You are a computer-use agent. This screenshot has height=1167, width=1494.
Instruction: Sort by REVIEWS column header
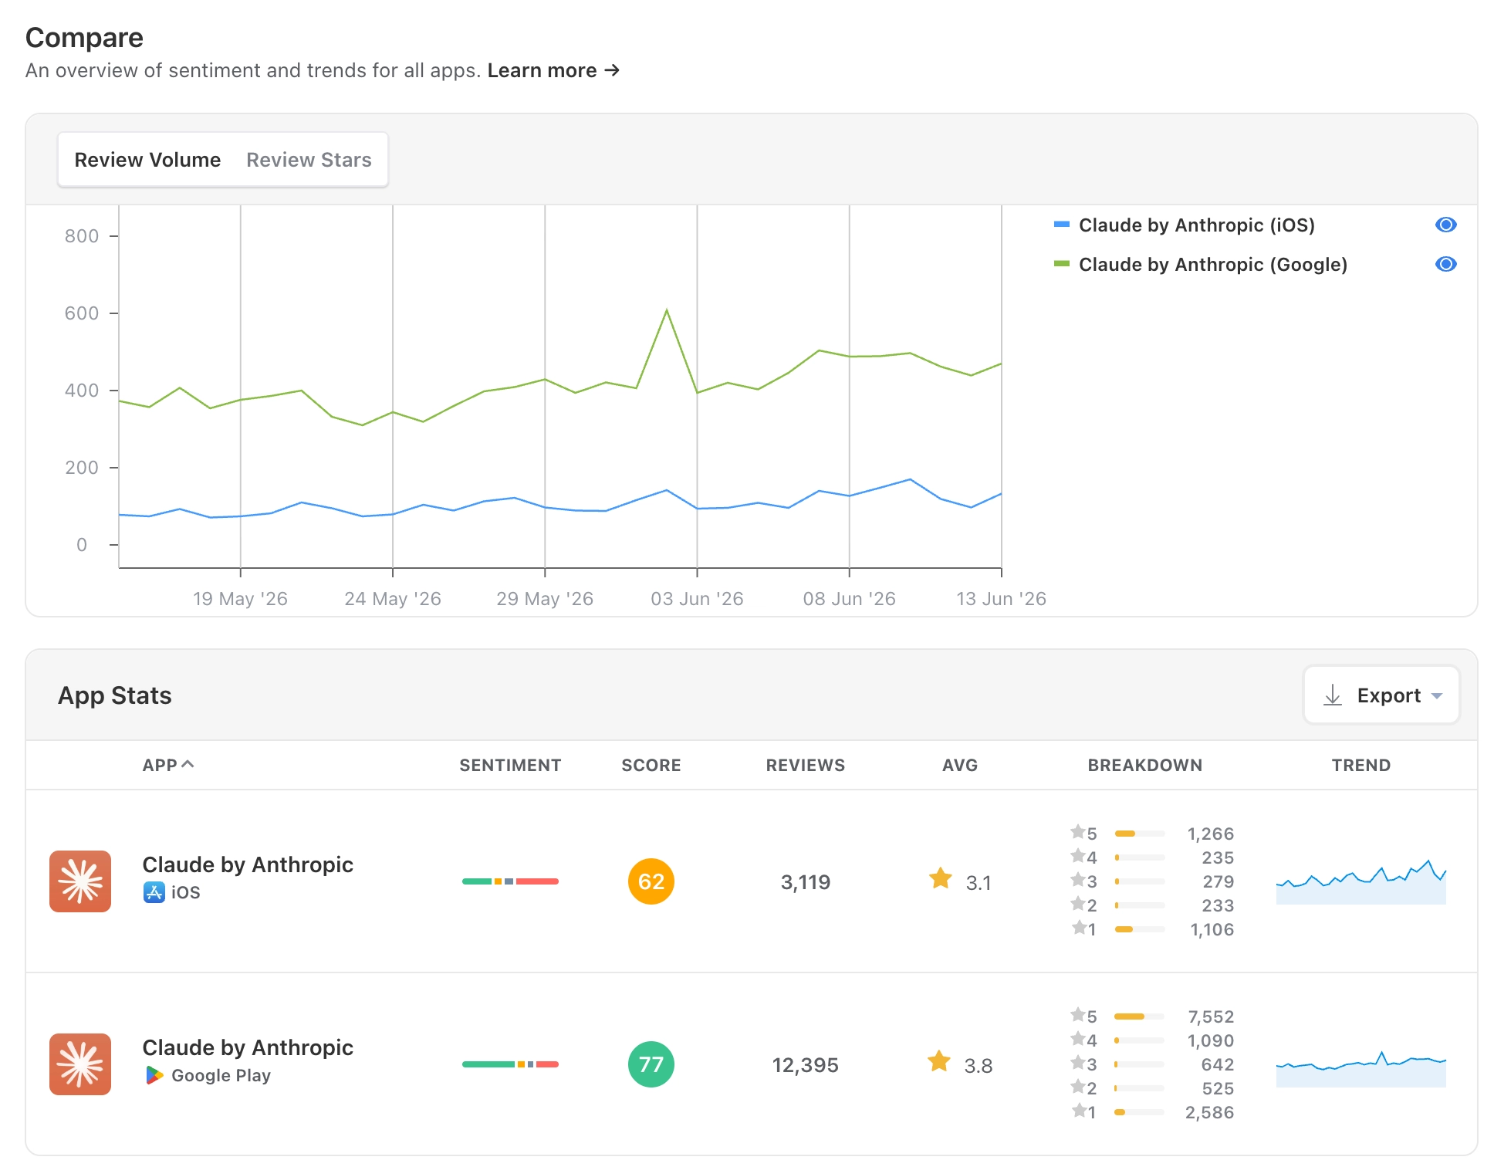coord(806,765)
